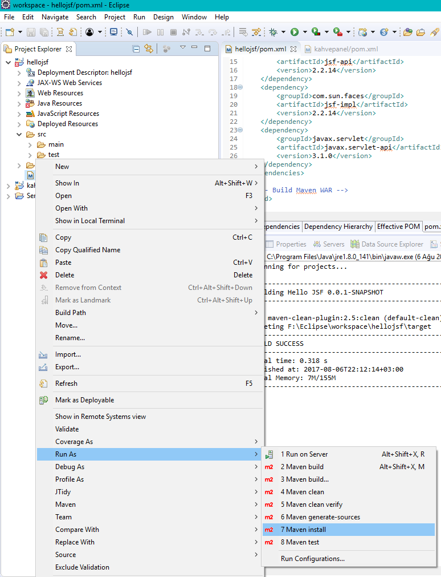Open the Debug bug icon in toolbar
The width and height of the screenshot is (441, 577).
tap(273, 33)
